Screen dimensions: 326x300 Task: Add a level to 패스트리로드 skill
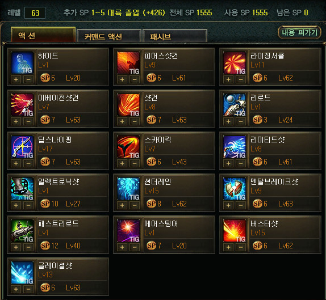[x=16, y=247]
